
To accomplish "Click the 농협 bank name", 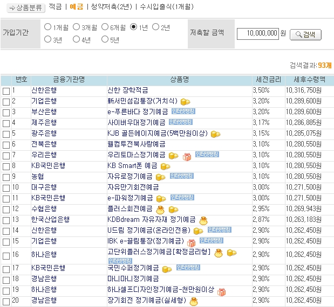I will click(38, 176).
